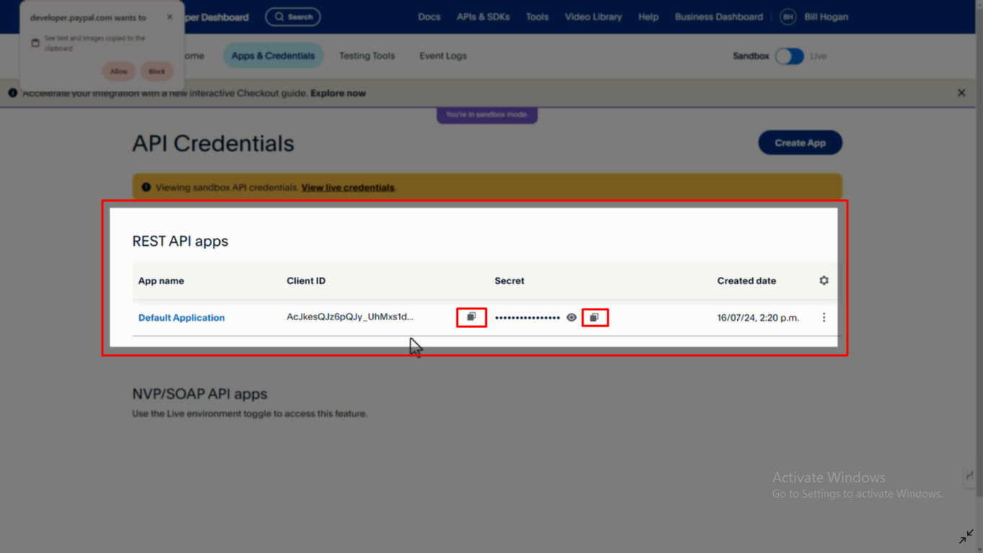Click the masked Secret dots
The image size is (983, 553).
point(527,318)
